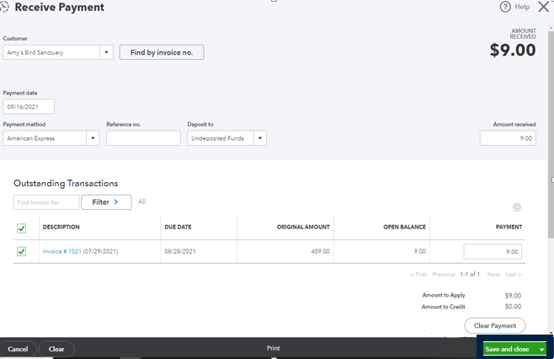This screenshot has width=554, height=359.
Task: Click the Payment date field
Action: coord(29,107)
